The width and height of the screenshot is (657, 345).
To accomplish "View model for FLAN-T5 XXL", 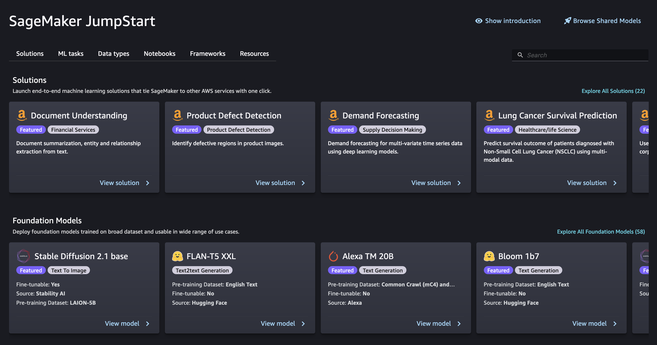I will click(x=278, y=323).
